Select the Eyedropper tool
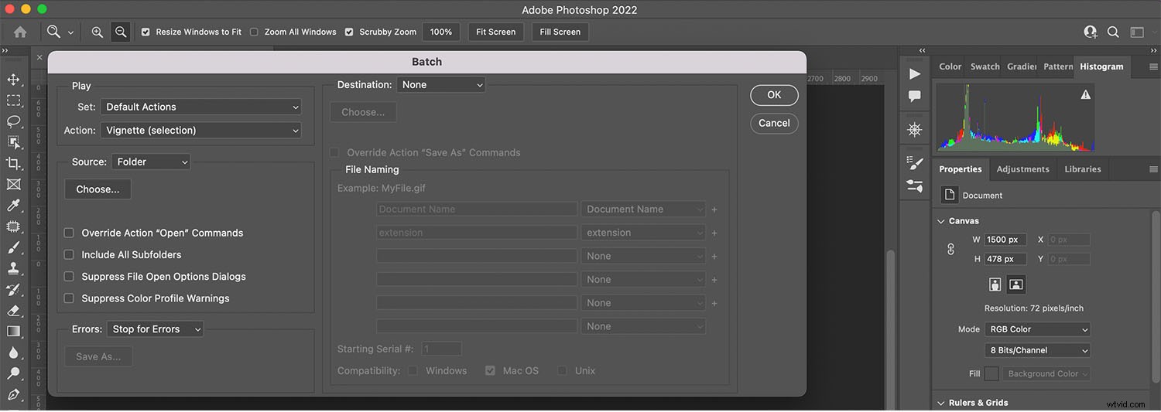The height and width of the screenshot is (412, 1161). (13, 205)
